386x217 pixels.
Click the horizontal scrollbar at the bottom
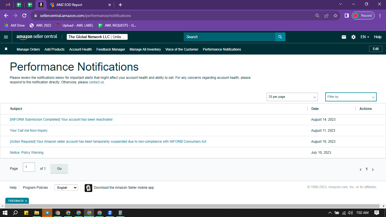pyautogui.click(x=193, y=206)
